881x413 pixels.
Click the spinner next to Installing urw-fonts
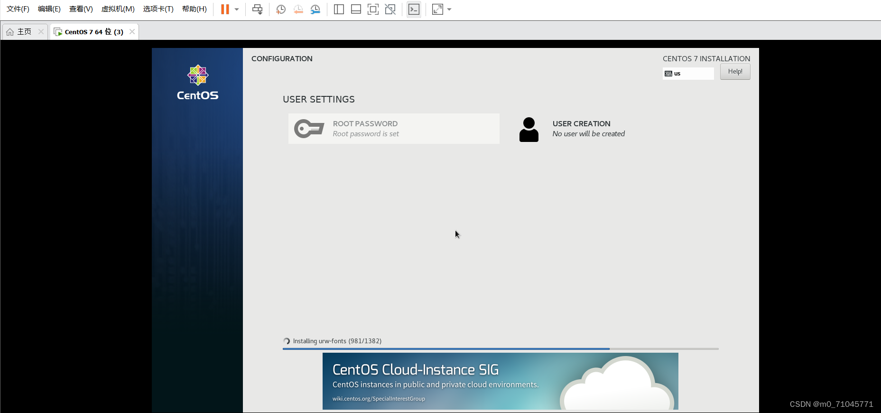click(287, 341)
